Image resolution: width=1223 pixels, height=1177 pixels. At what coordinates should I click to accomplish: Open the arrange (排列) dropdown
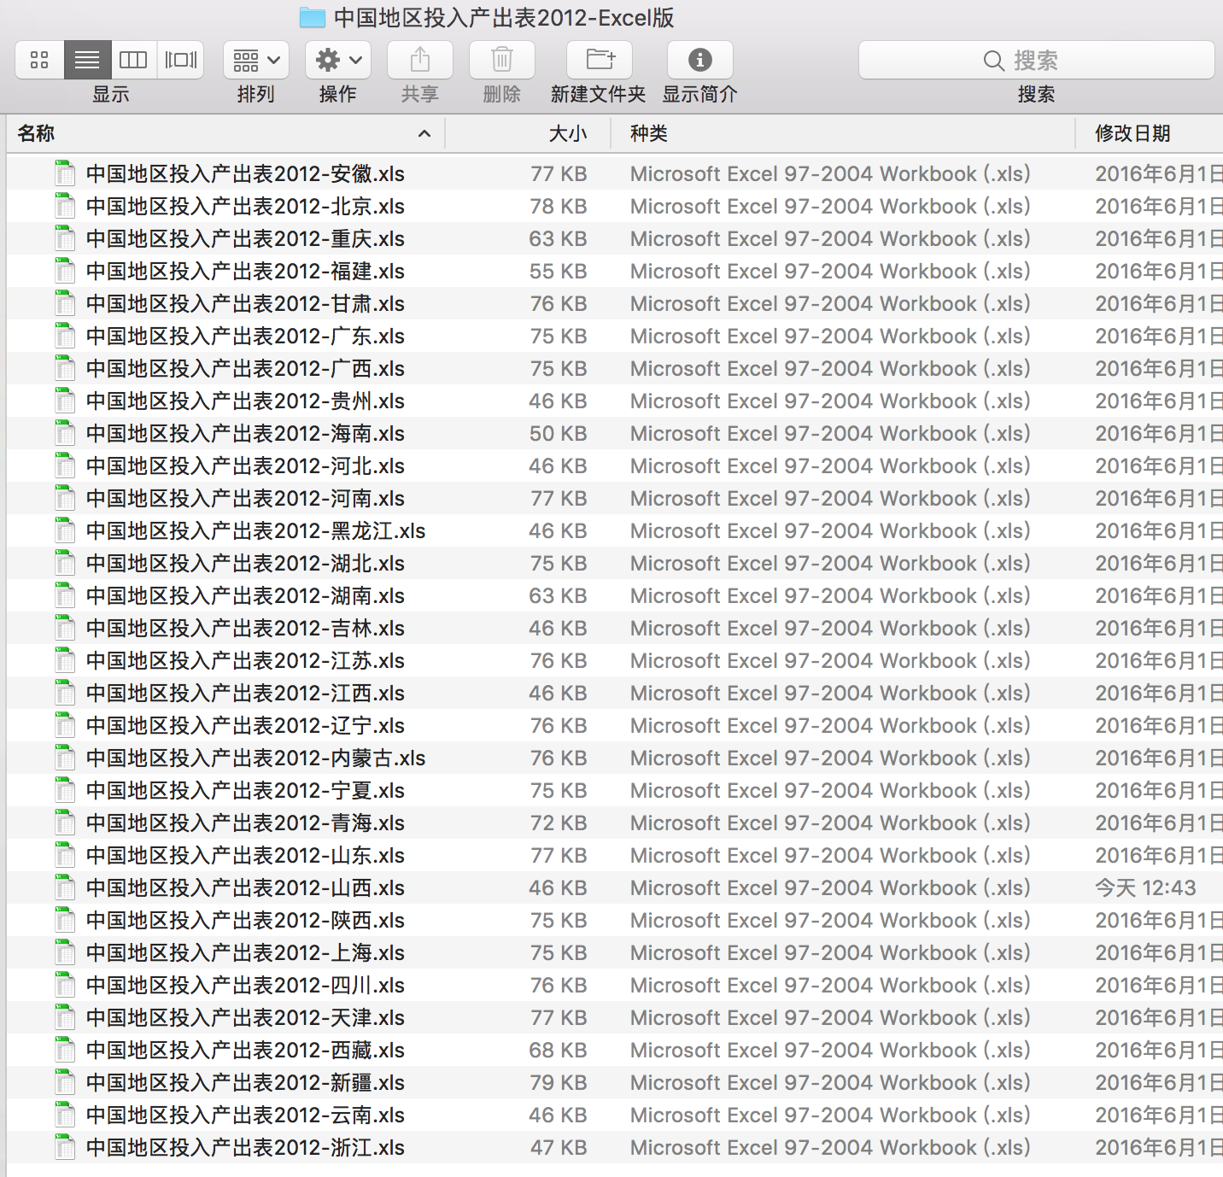point(256,60)
